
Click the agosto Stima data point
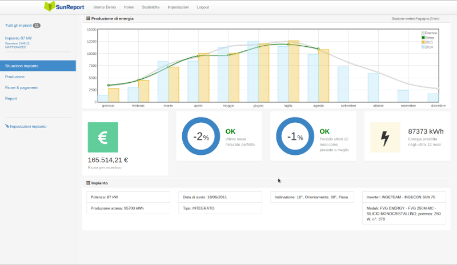[318, 49]
